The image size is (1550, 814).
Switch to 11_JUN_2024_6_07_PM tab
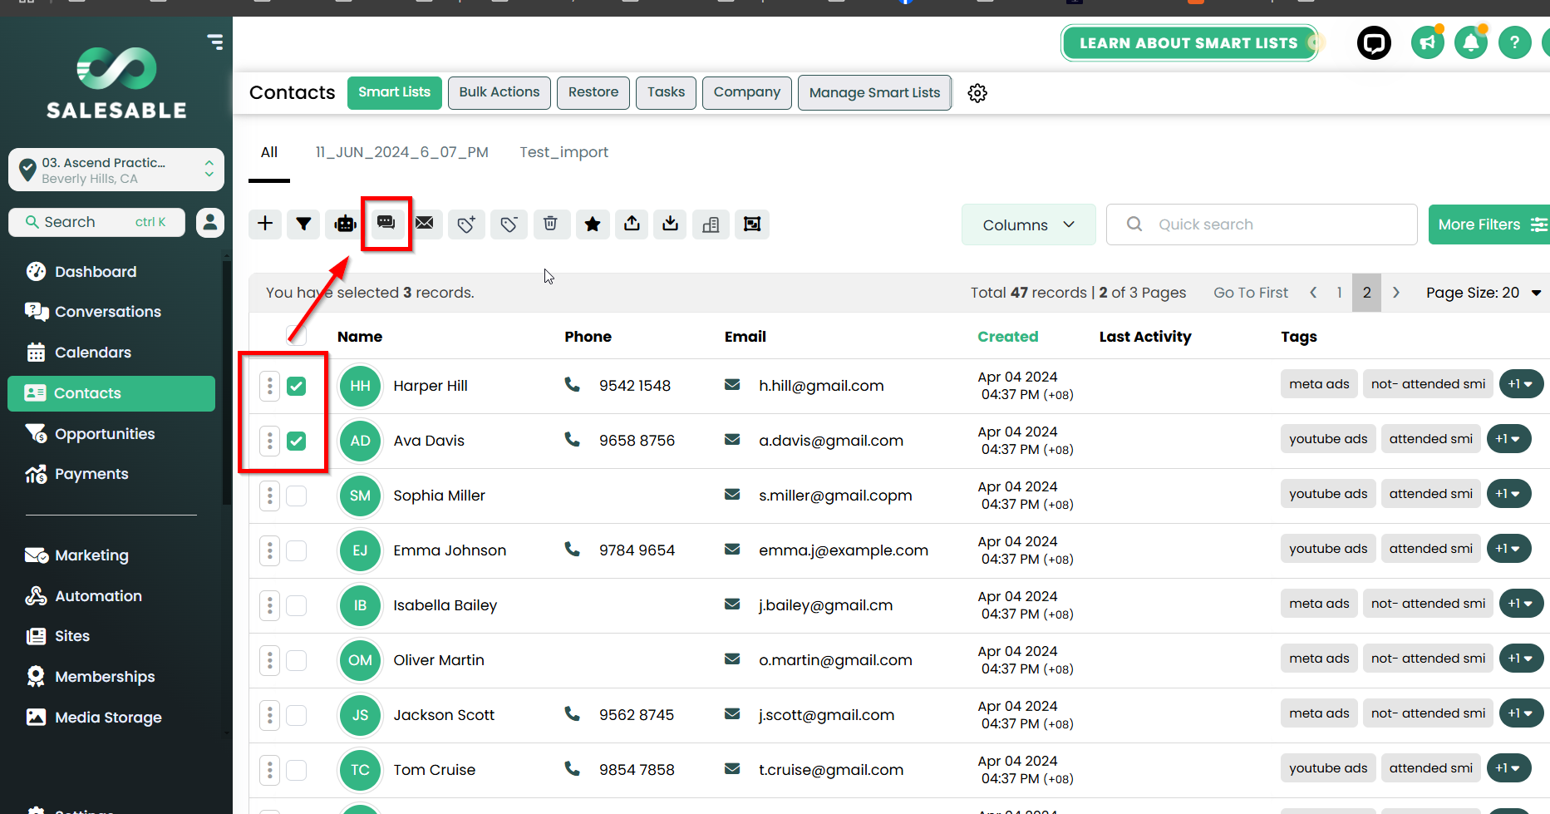point(402,152)
